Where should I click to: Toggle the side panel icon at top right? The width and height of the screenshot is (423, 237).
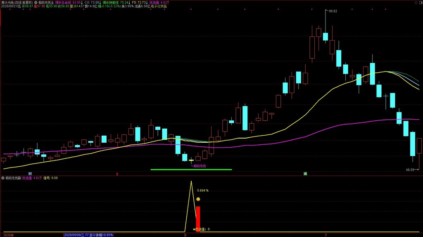click(x=421, y=2)
